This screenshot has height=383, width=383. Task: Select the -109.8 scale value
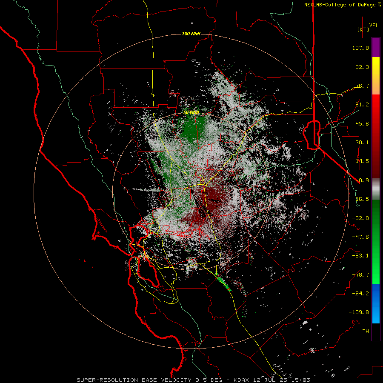(x=359, y=312)
